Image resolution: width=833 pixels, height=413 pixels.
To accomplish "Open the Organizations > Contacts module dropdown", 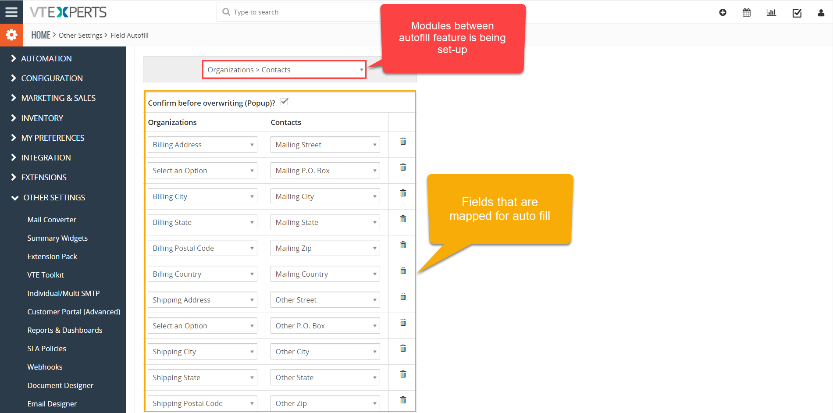I will pos(284,70).
